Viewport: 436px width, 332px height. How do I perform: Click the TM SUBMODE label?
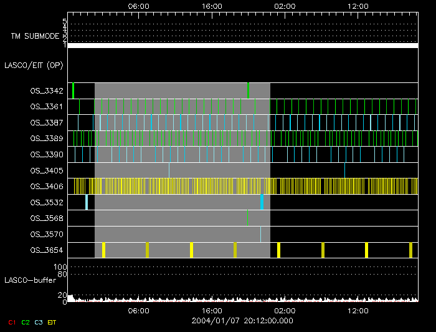(x=36, y=36)
